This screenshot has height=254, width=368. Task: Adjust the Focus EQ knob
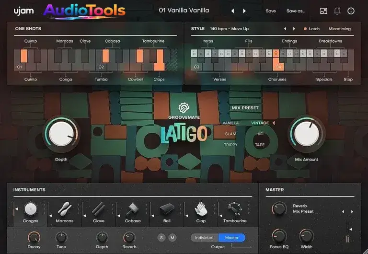[x=279, y=236]
